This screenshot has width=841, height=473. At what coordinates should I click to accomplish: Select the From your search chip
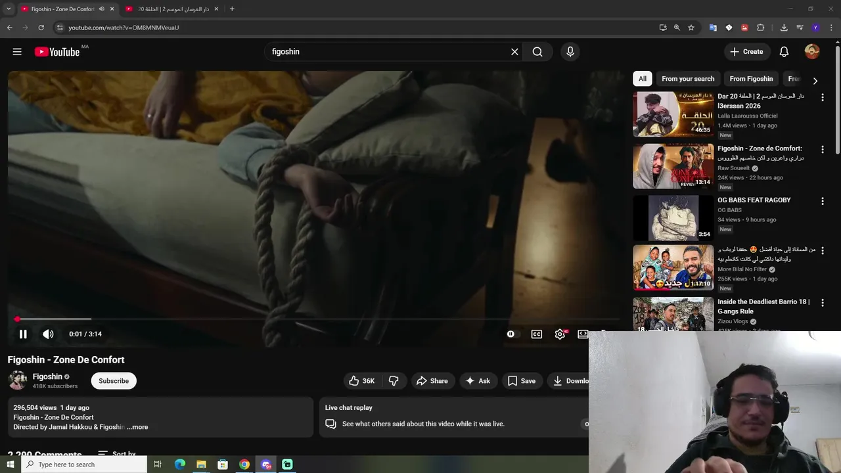[688, 79]
